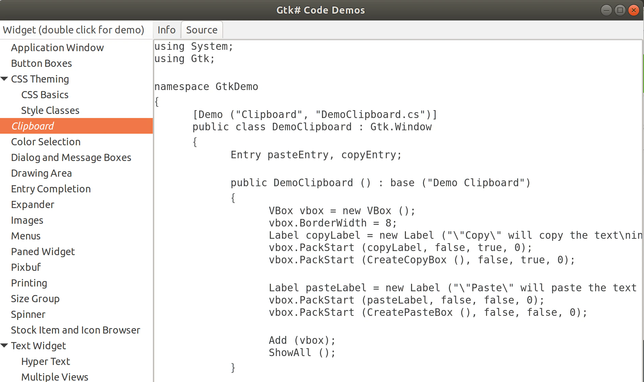Collapse the CSS Theming tree node
Image resolution: width=644 pixels, height=382 pixels.
pos(4,79)
